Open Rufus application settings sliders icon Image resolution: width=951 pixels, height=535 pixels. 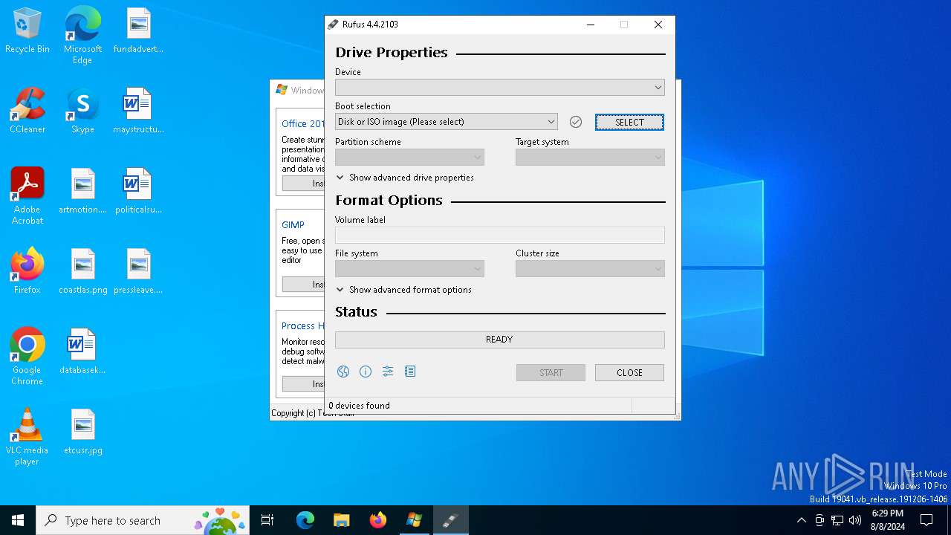click(x=388, y=372)
